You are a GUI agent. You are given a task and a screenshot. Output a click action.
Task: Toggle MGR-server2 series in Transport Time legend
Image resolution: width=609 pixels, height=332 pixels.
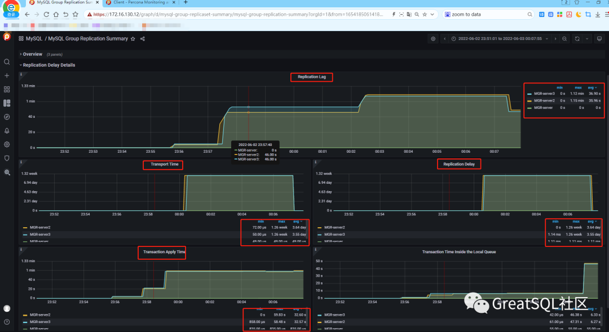tap(39, 228)
